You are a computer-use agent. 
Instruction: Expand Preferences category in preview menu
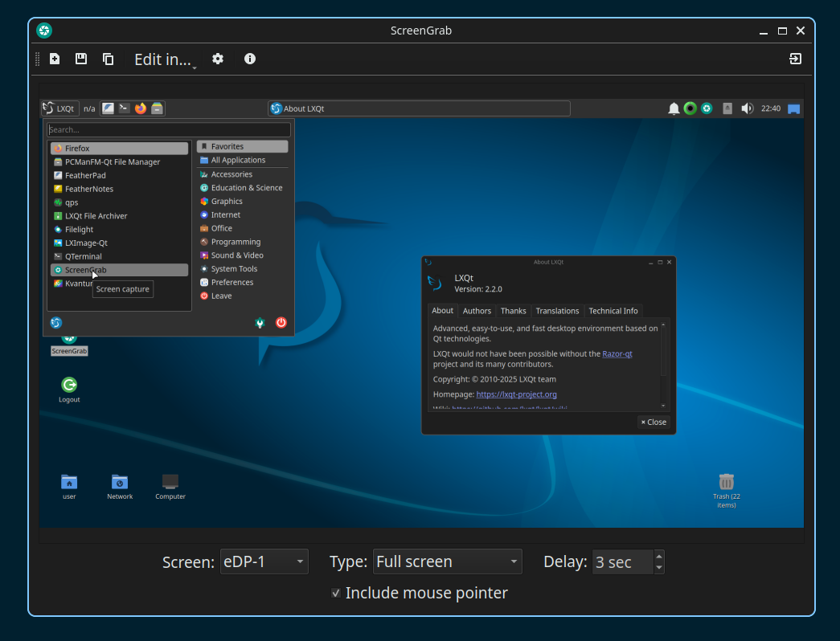point(242,282)
